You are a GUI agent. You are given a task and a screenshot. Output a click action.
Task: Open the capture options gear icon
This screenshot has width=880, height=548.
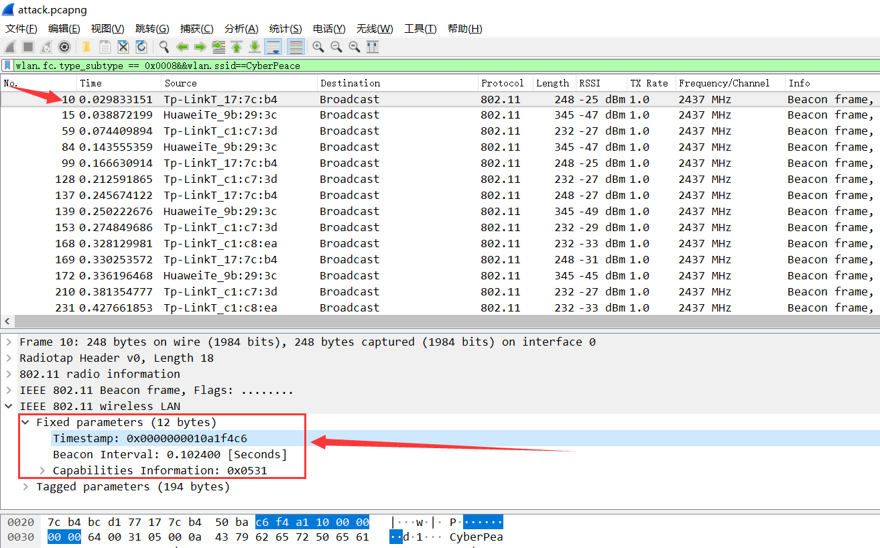[64, 47]
